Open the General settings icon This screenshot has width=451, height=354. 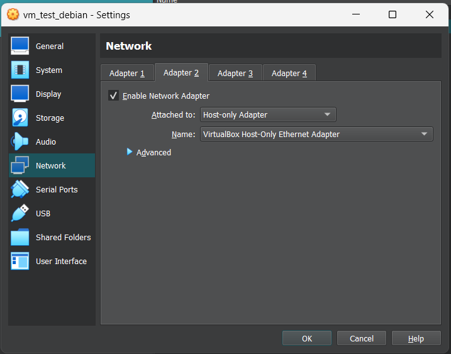(20, 46)
